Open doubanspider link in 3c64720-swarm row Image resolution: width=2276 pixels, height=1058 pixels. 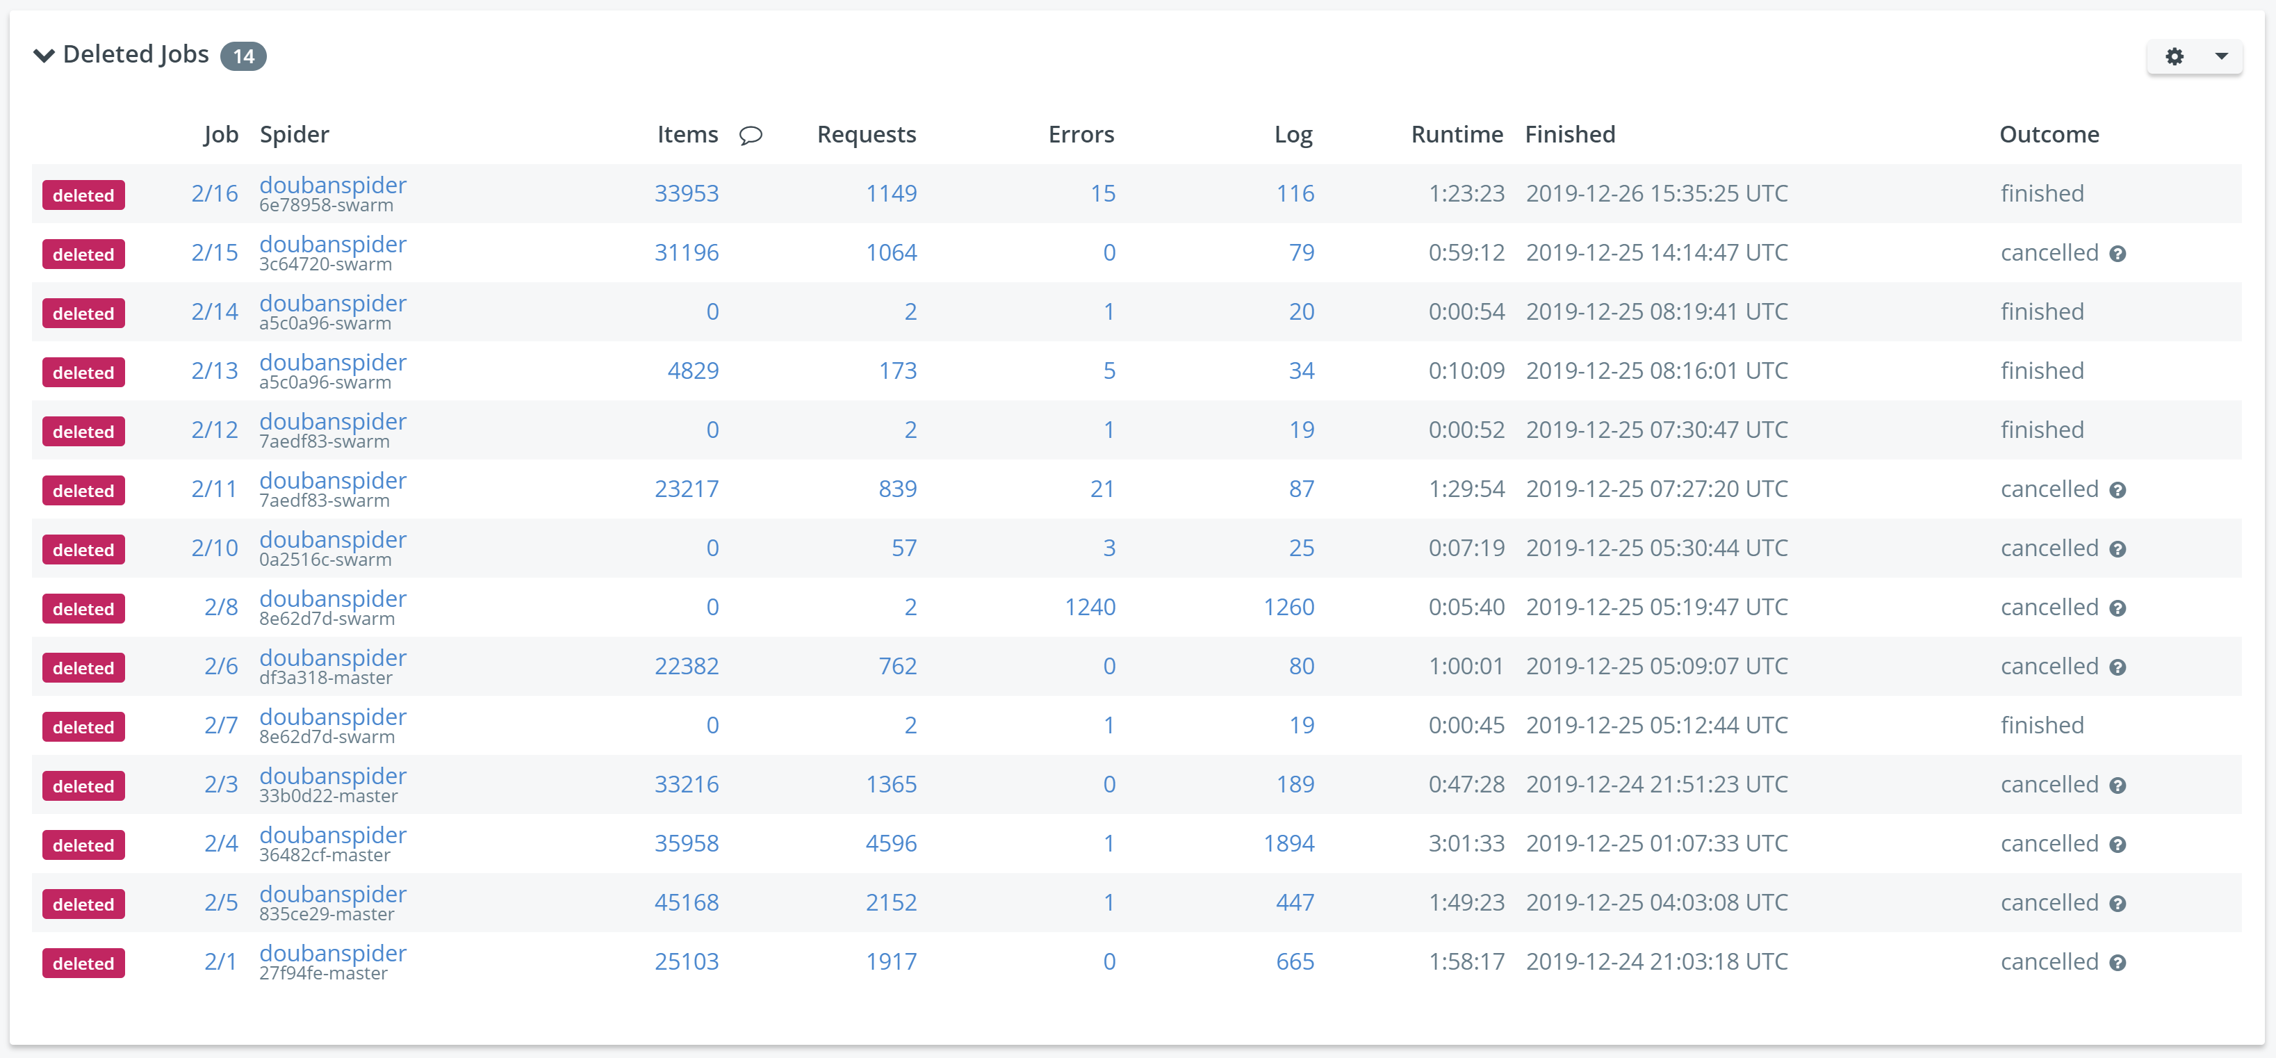[333, 244]
